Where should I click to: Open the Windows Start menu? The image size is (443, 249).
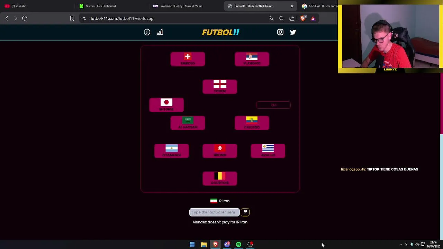192,245
